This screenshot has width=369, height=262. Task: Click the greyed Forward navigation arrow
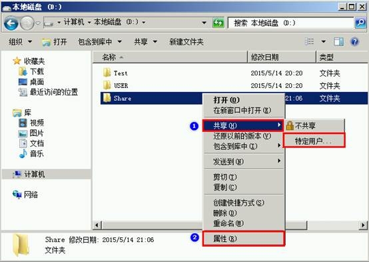tap(27, 23)
